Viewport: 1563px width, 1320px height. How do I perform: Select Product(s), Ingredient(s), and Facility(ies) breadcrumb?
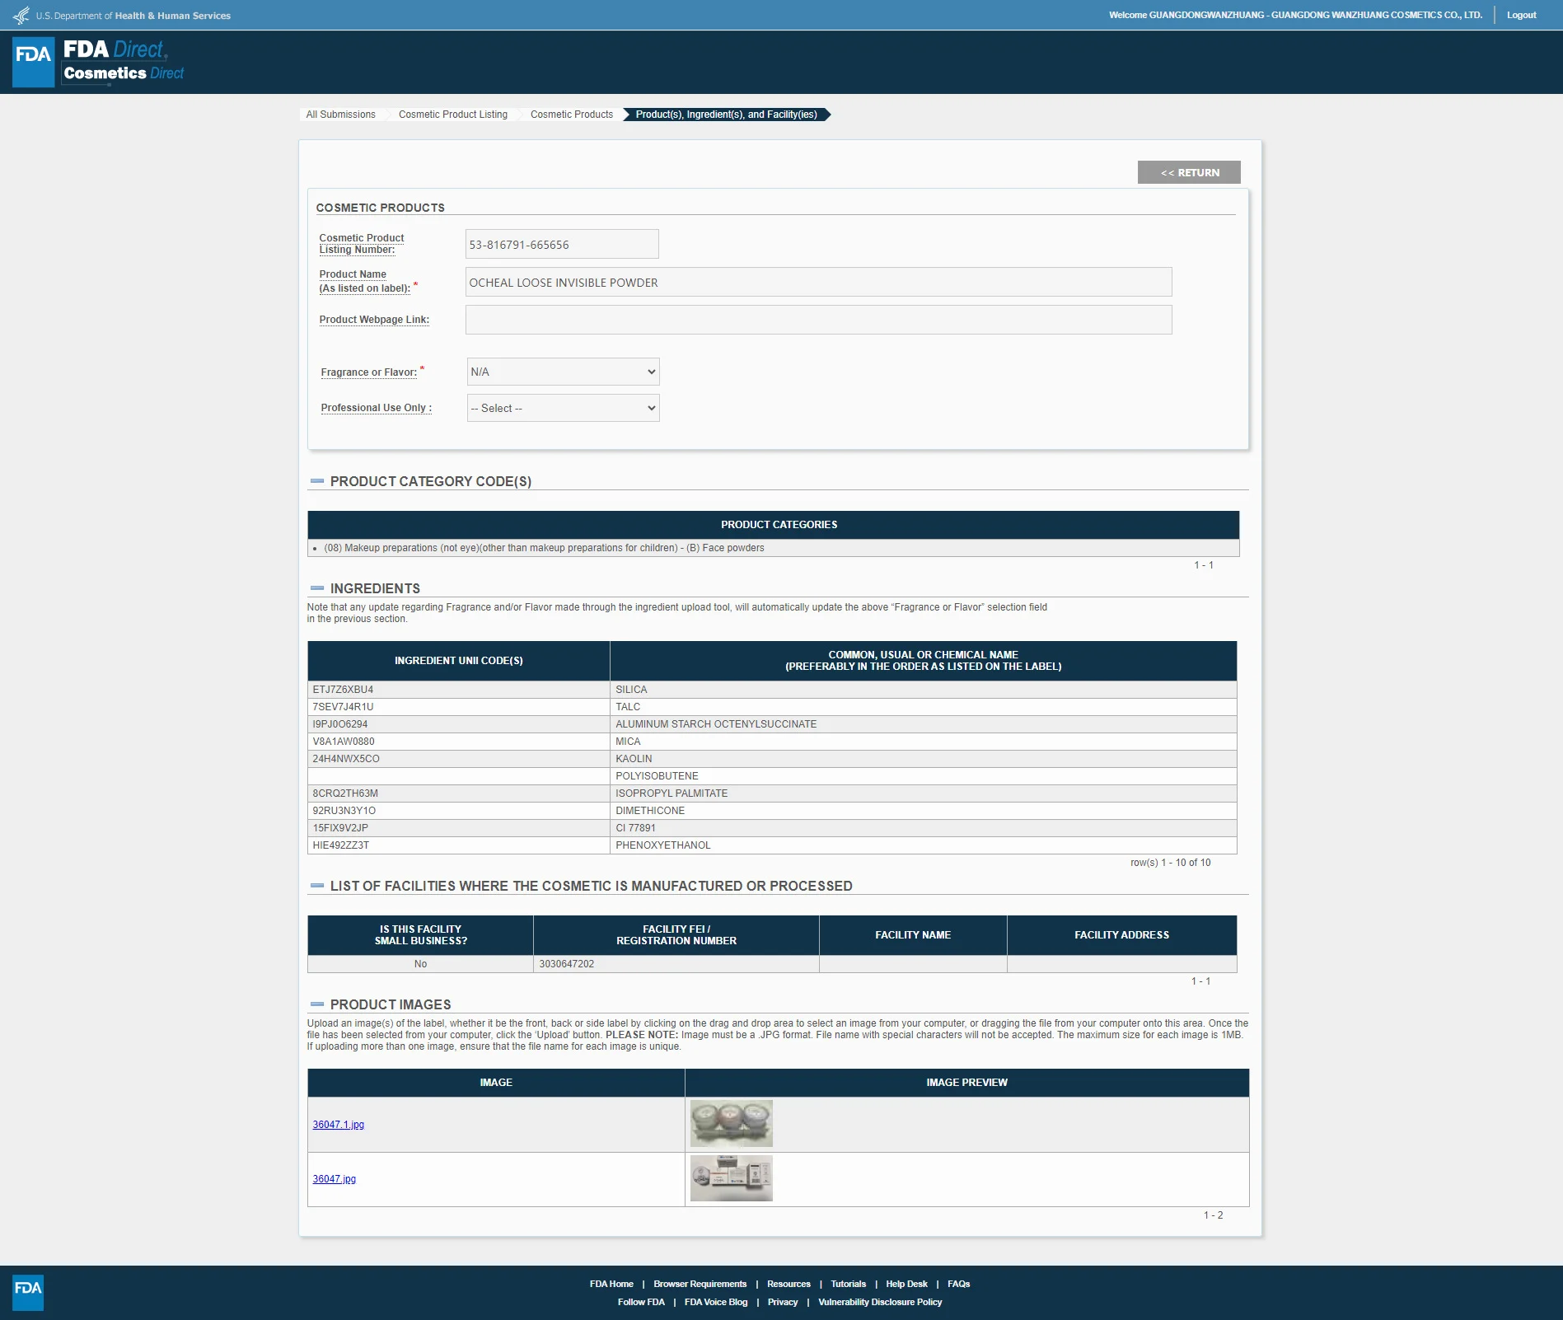click(x=727, y=115)
